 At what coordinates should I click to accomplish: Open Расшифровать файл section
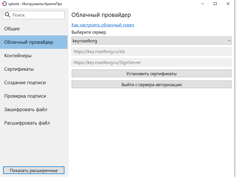click(34, 123)
